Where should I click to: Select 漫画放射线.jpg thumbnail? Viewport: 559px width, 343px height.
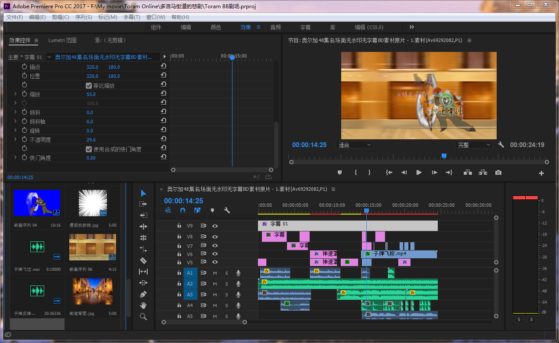92,203
